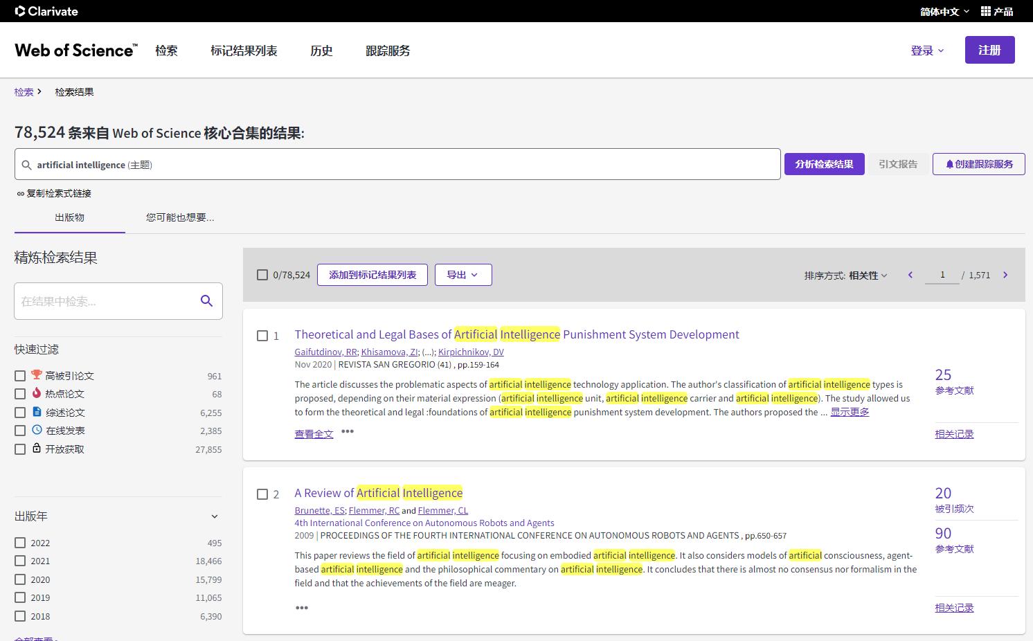
Task: Switch to the 您可能也想要 tab
Action: (179, 217)
